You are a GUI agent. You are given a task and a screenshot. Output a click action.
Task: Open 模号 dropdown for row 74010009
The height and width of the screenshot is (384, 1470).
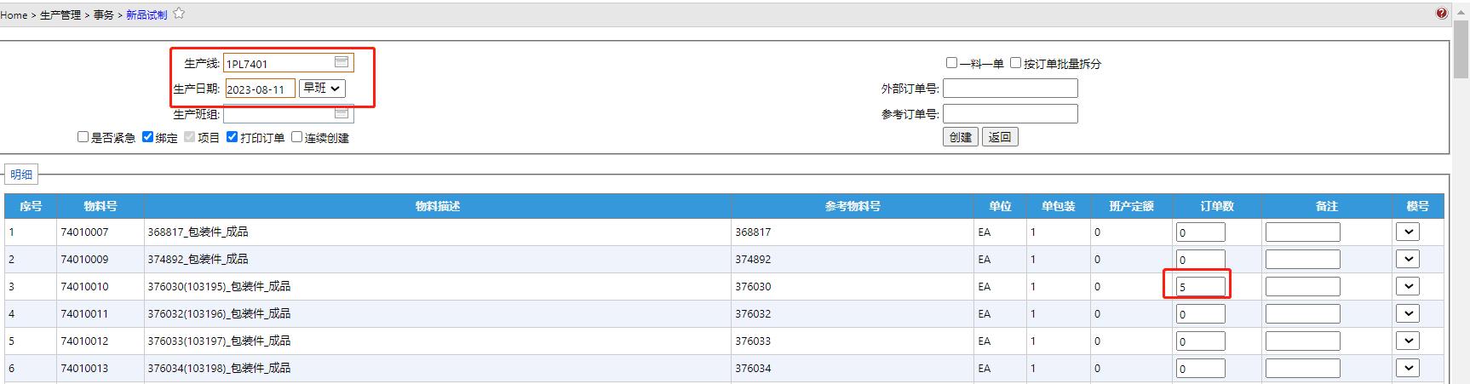tap(1408, 259)
